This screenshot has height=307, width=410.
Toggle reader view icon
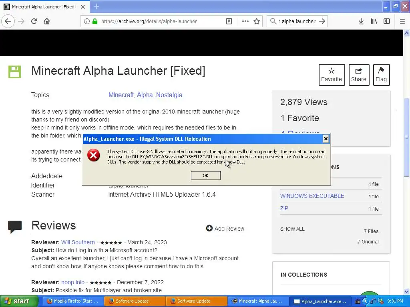(x=229, y=22)
